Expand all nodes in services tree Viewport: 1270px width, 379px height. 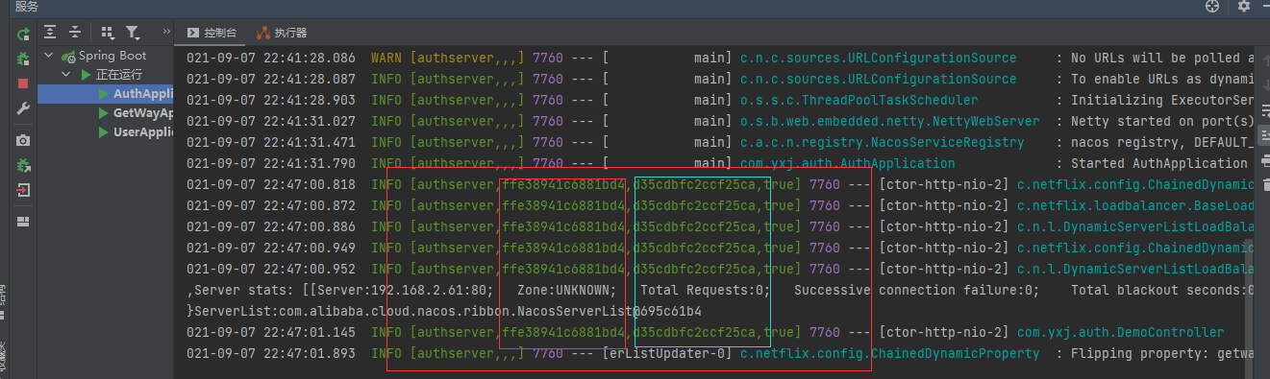pos(50,33)
